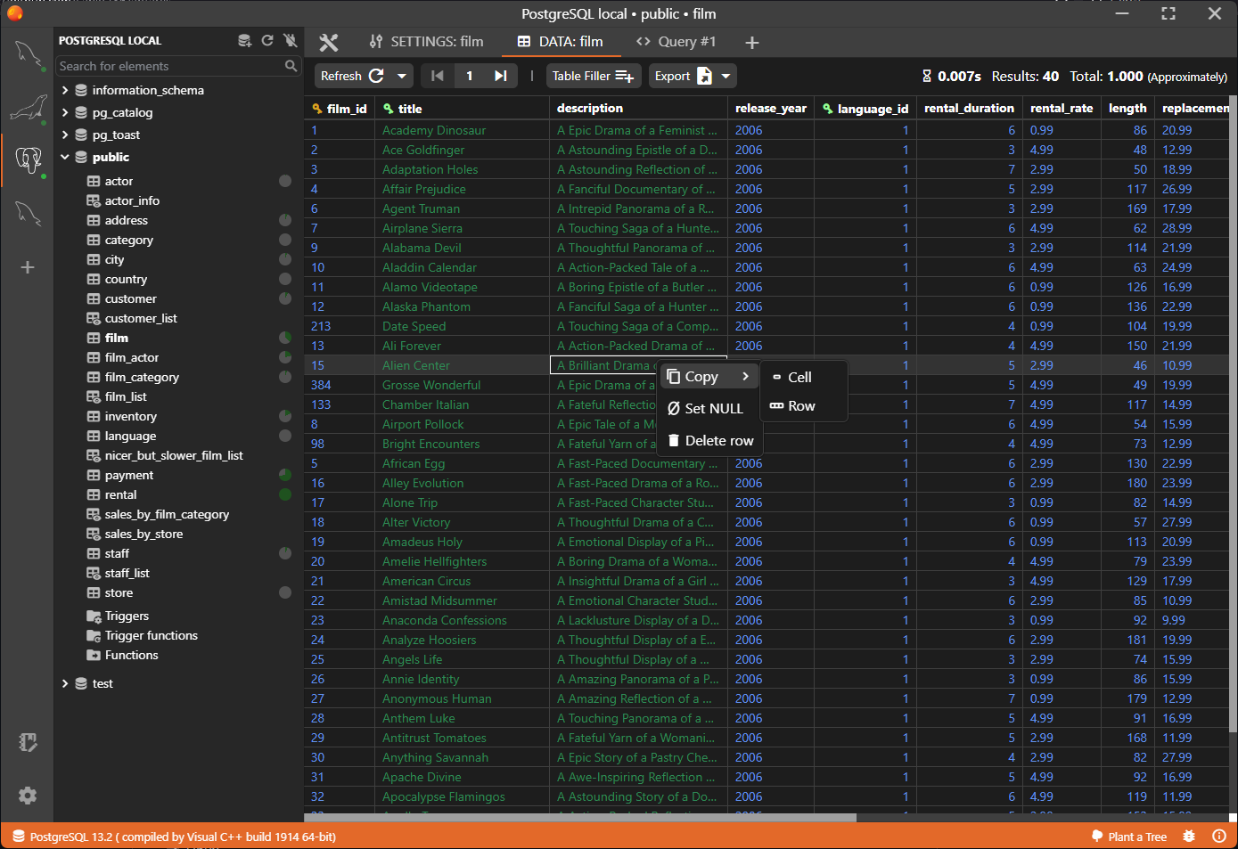Click the search magnifier icon
The image size is (1238, 849).
[291, 66]
